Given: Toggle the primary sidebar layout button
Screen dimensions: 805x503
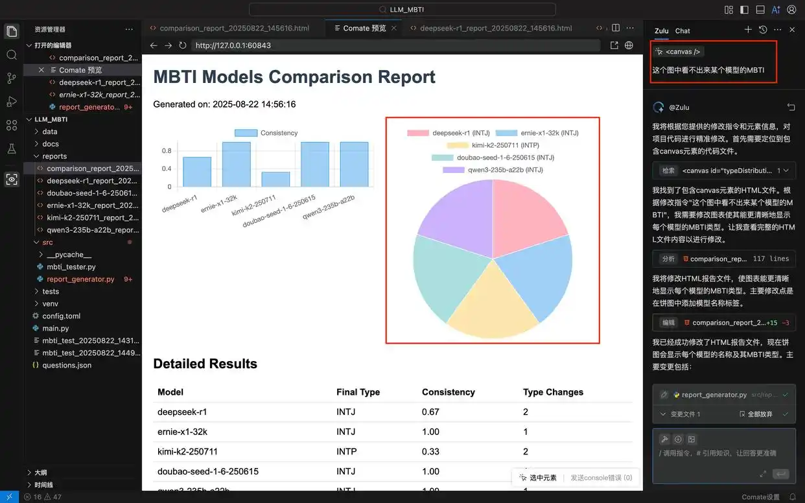Looking at the screenshot, I should [744, 10].
